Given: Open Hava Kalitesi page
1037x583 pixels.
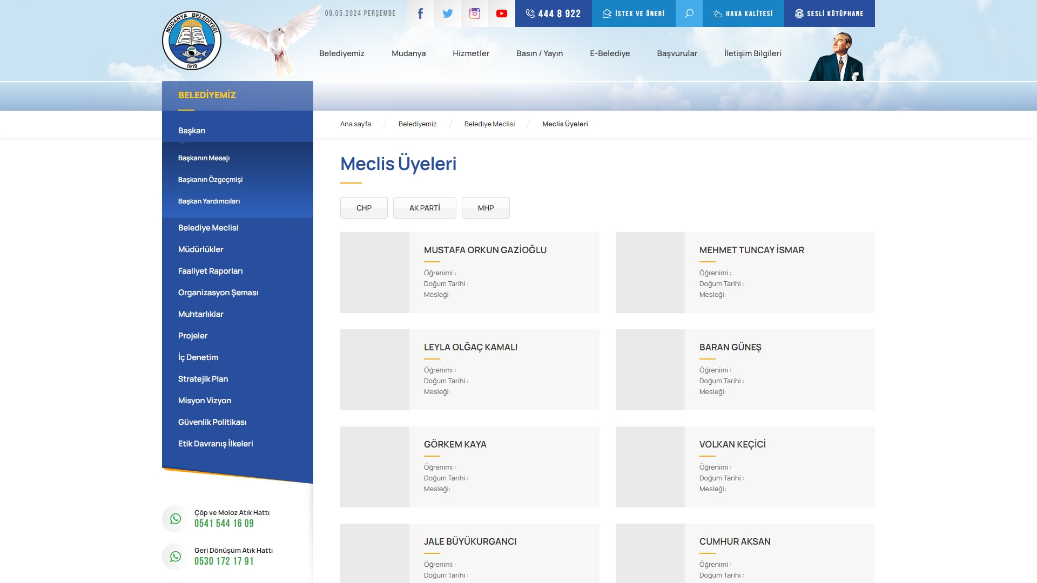Looking at the screenshot, I should pyautogui.click(x=743, y=13).
